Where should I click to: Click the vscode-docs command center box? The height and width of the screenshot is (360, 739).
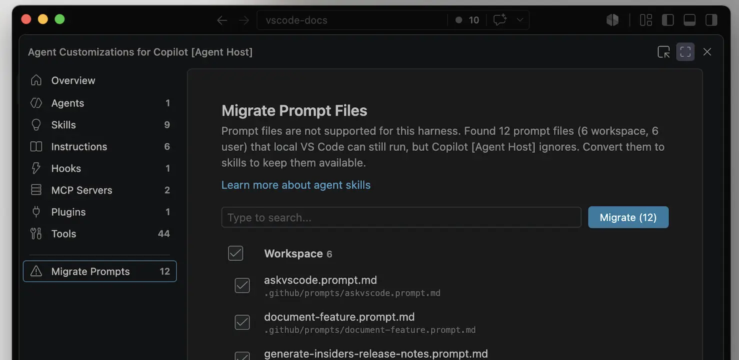pyautogui.click(x=352, y=20)
